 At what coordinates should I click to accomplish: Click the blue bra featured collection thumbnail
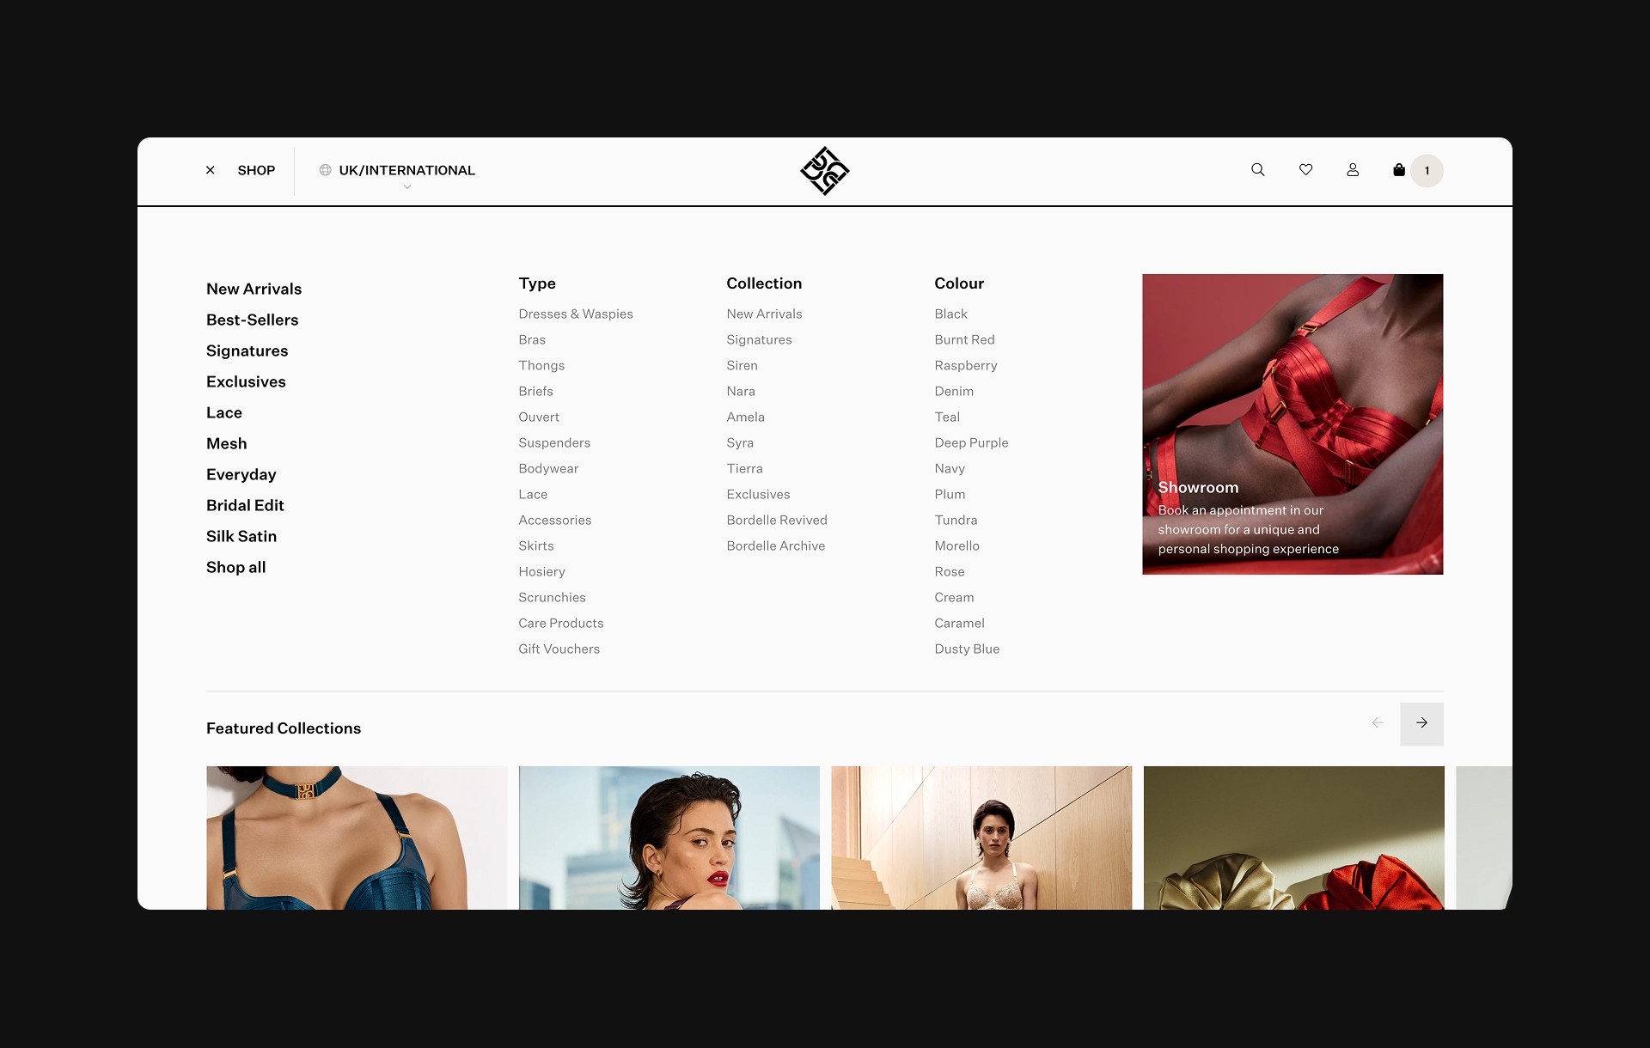click(x=357, y=838)
